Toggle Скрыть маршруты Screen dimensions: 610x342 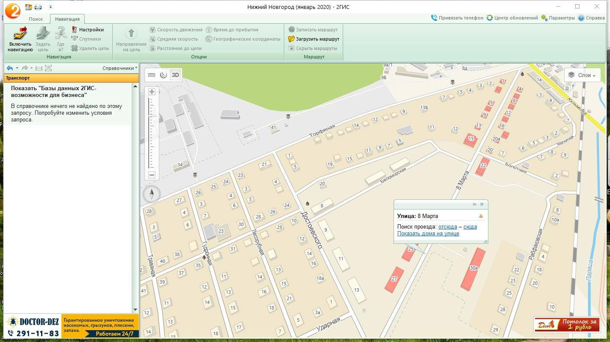[x=313, y=48]
